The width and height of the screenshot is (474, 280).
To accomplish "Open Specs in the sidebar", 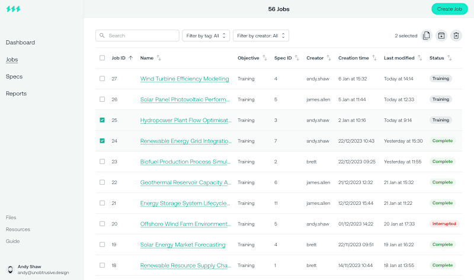I will [x=14, y=77].
